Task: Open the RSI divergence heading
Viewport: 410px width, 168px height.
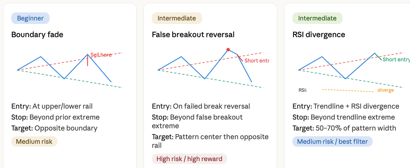Action: (x=319, y=35)
